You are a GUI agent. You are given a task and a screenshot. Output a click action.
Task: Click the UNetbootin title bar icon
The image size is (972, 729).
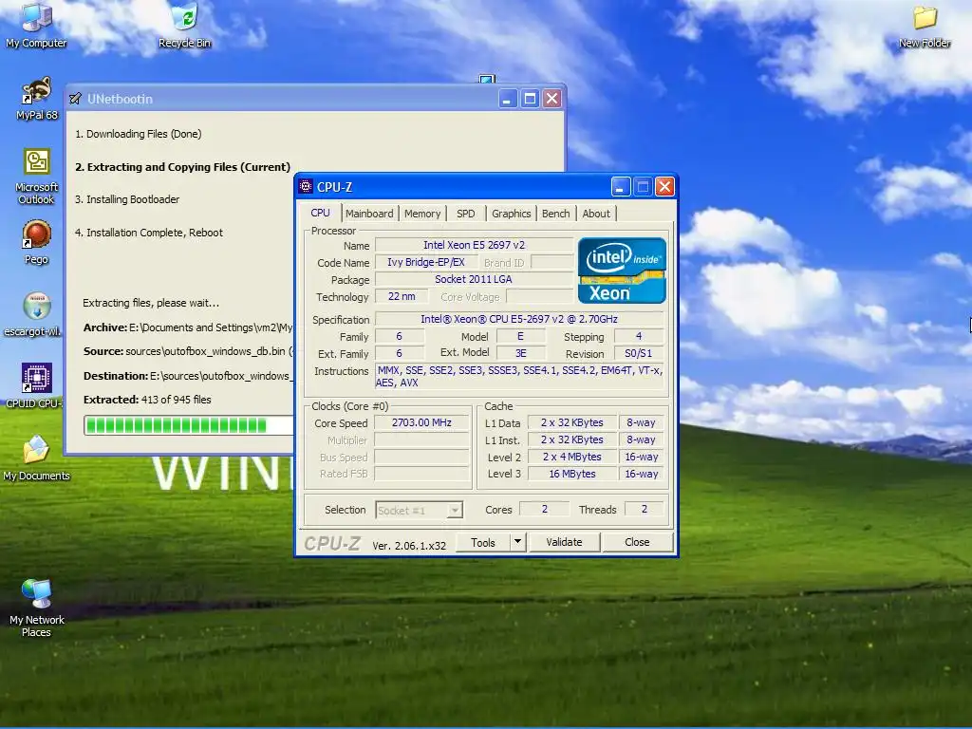click(x=76, y=99)
